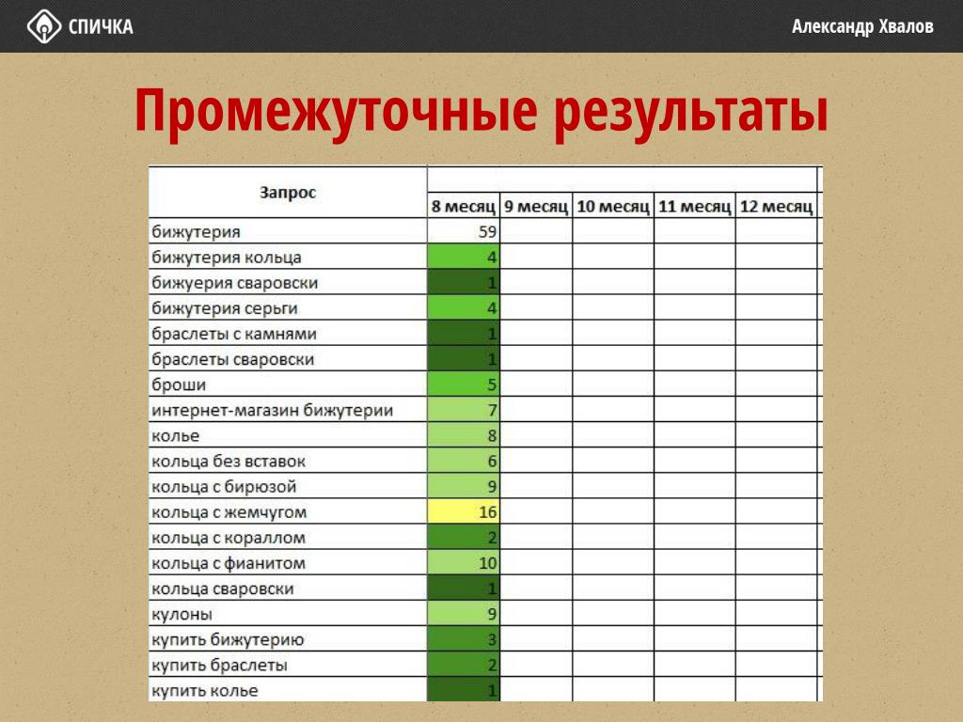The height and width of the screenshot is (722, 963).
Task: Click the value 6 cell for кольца без вставок
Action: pos(464,461)
